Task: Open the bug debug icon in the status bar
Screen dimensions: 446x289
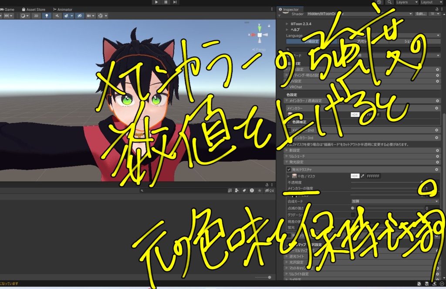Action: pyautogui.click(x=419, y=284)
